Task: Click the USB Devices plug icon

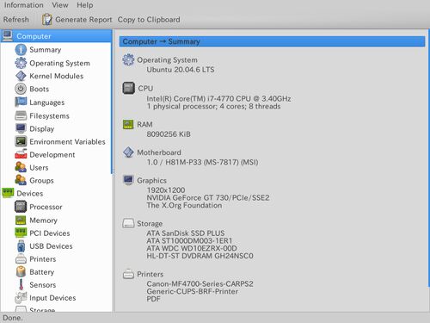Action: coord(21,246)
